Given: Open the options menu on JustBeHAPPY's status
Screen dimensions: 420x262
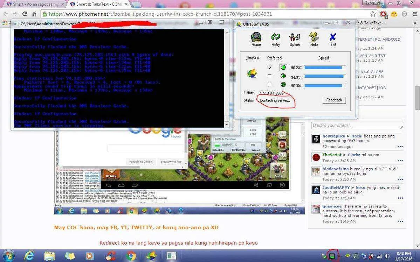Looking at the screenshot, I should [x=400, y=198].
